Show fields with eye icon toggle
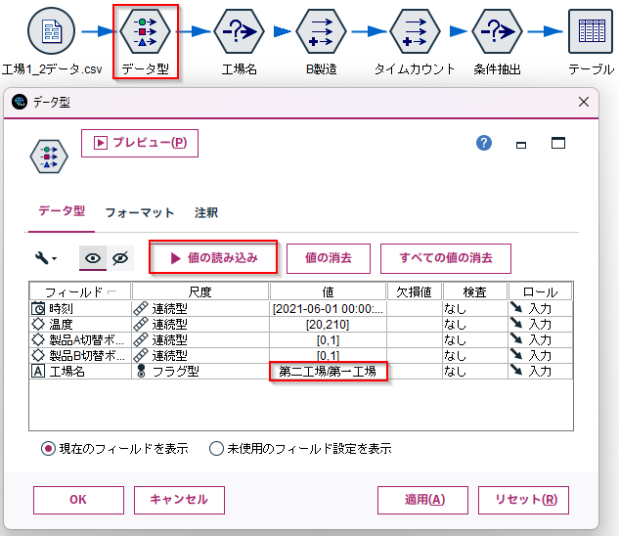Image resolution: width=619 pixels, height=536 pixels. point(93,258)
